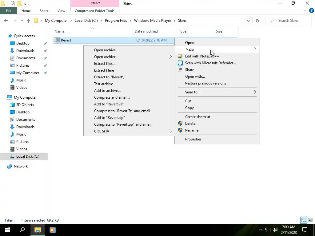Select Compress to "Revert.7z" and email
This screenshot has height=236, width=315.
122,111
